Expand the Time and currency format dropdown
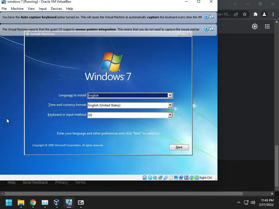 tap(170, 105)
